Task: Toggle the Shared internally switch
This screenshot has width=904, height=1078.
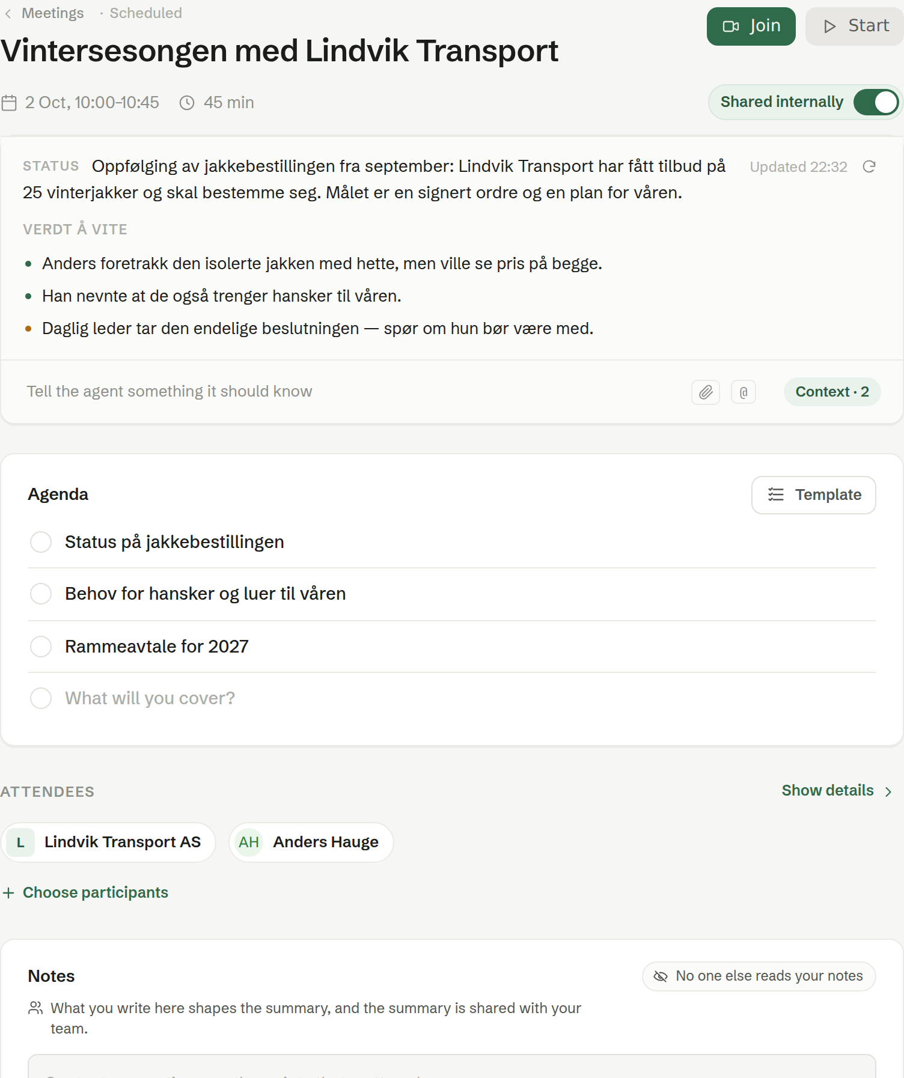Action: (876, 102)
